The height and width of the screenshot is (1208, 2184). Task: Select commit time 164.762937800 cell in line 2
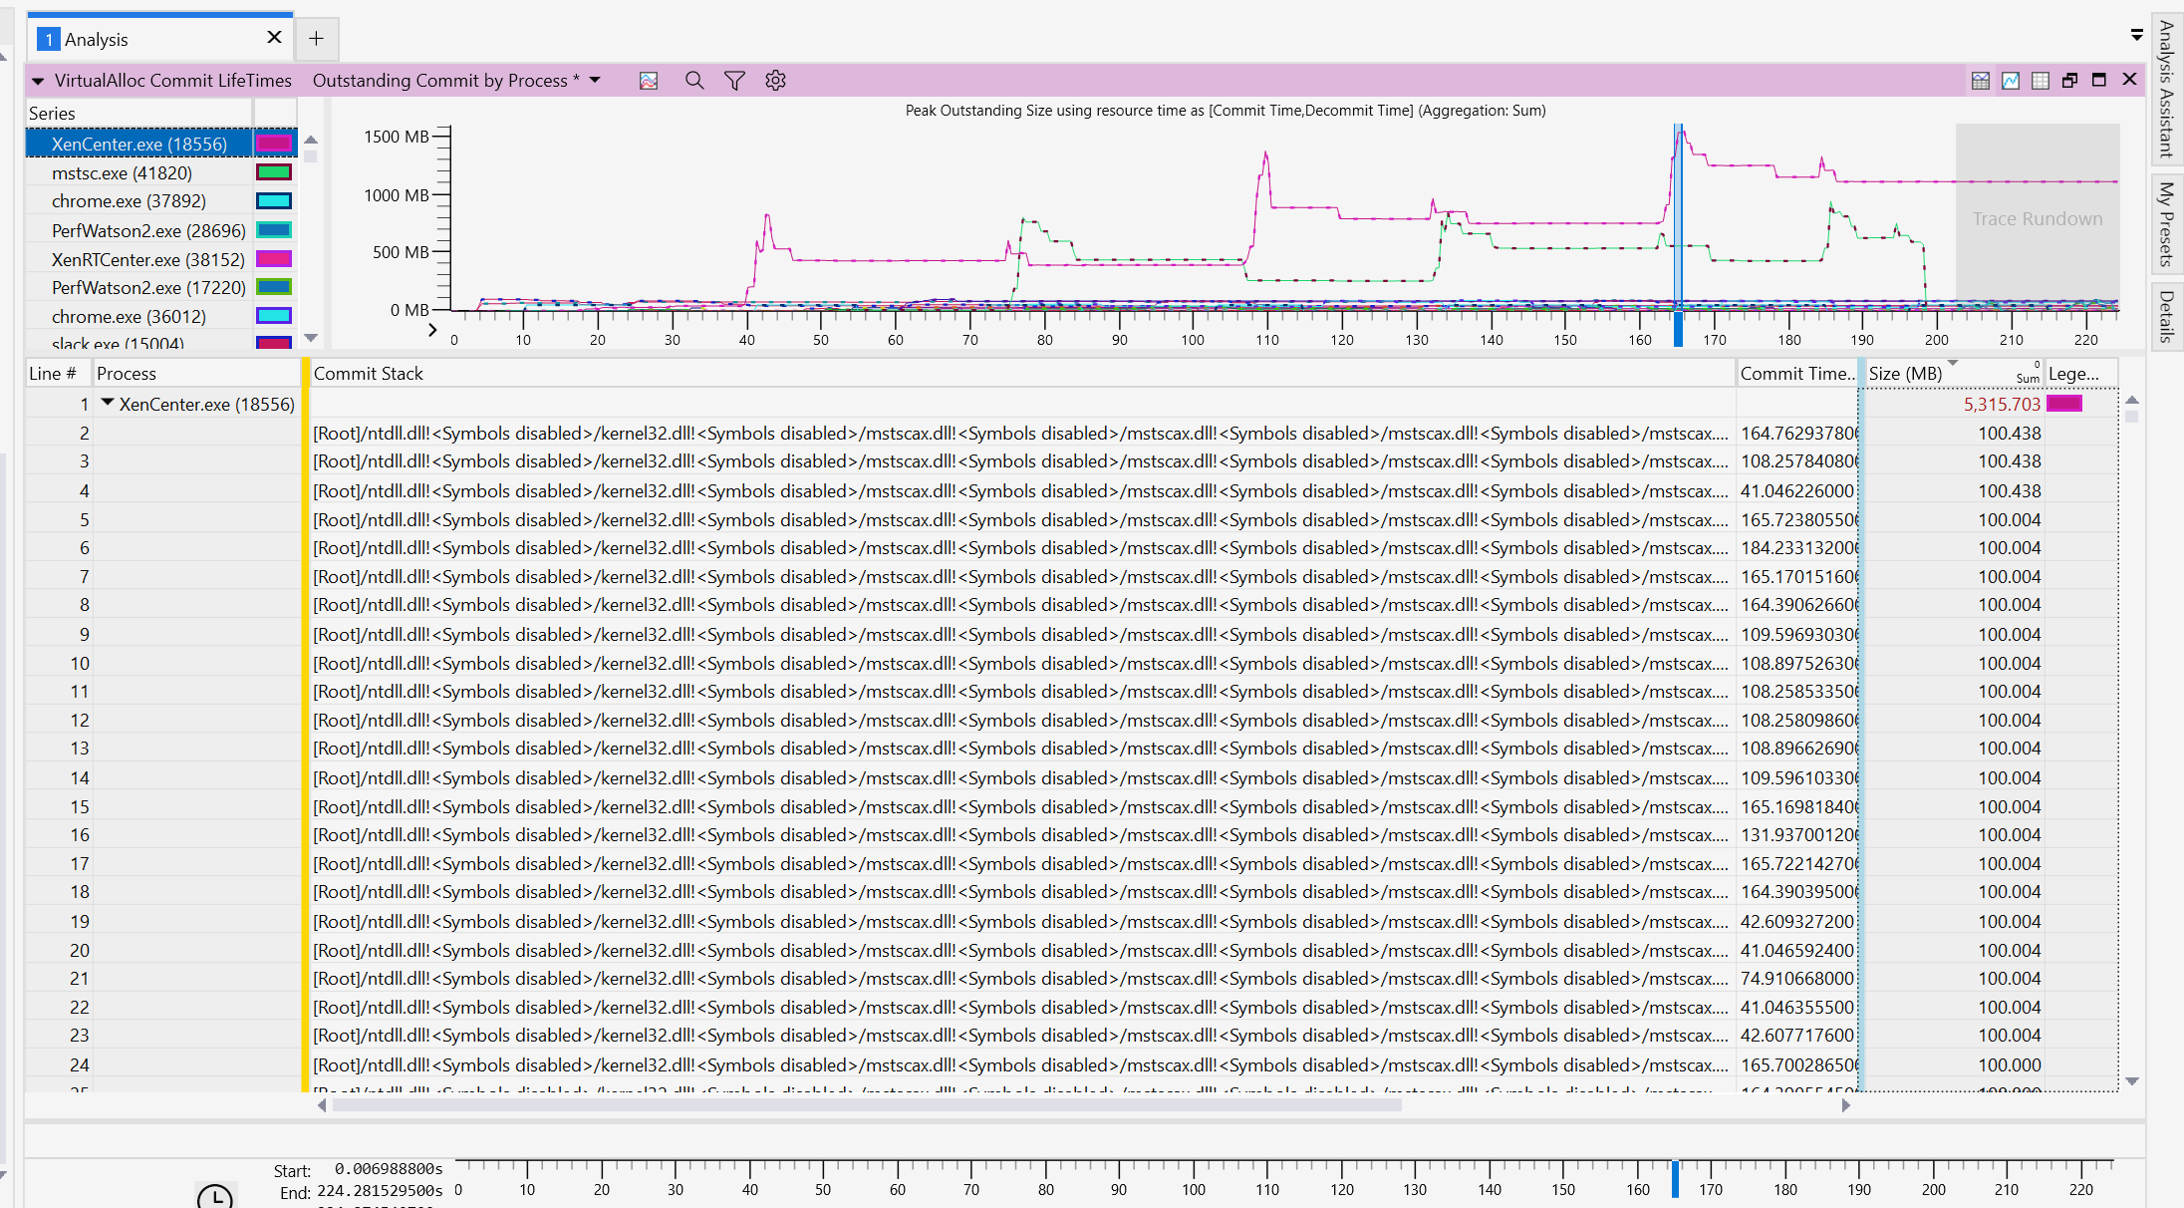coord(1798,434)
